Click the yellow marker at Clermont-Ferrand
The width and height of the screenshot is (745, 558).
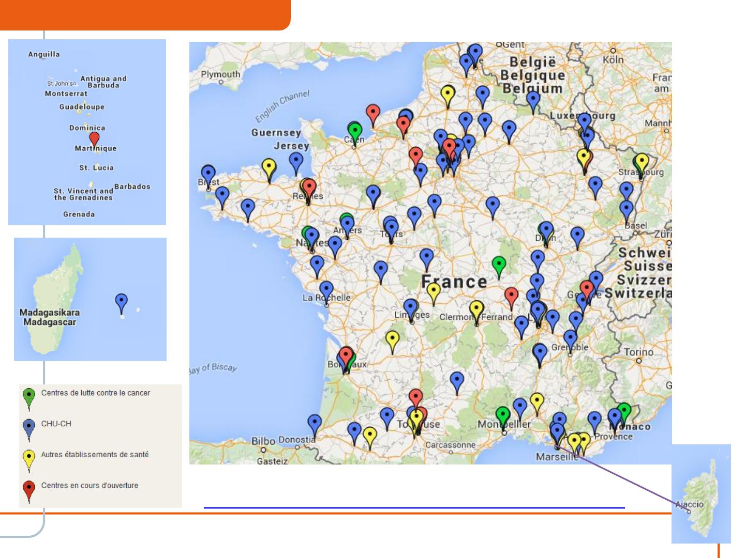point(476,313)
